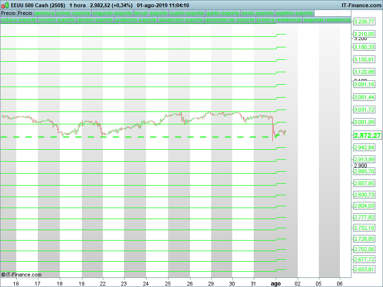Click the 2.900 axis scale value

[360, 166]
